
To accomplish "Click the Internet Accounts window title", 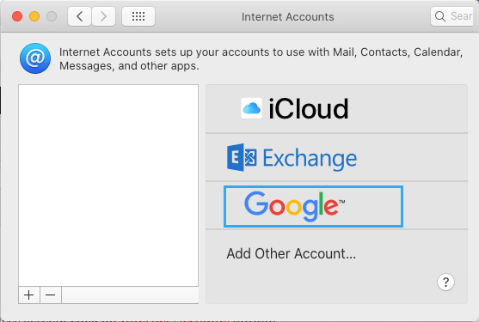I will (288, 17).
